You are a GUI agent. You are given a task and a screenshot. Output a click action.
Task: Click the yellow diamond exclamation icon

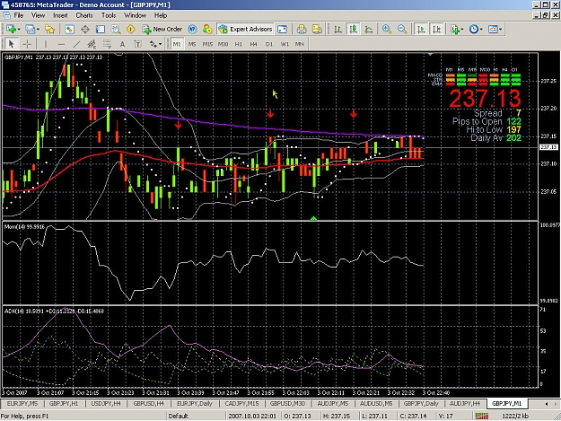(130, 29)
